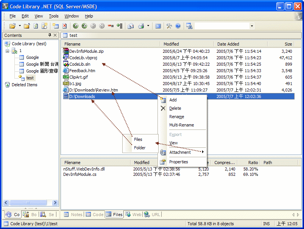Sort the lower pane by Ratio column
304x229 pixels.
249,163
